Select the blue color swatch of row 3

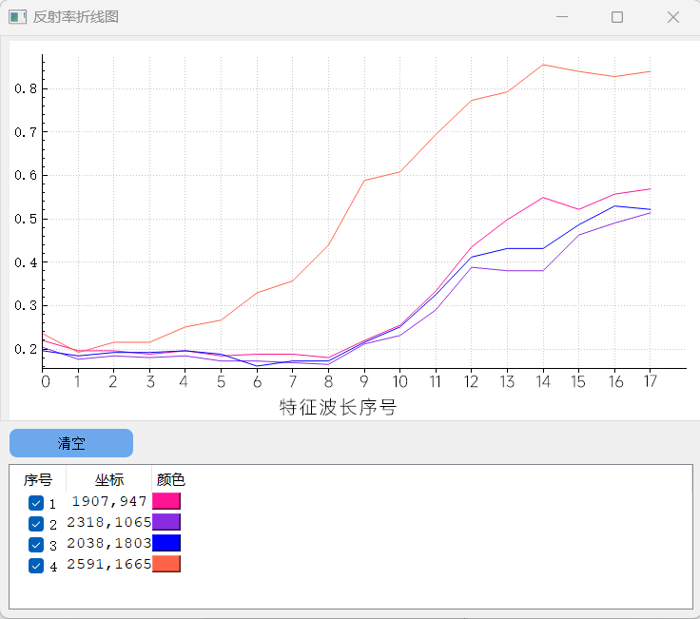click(166, 543)
